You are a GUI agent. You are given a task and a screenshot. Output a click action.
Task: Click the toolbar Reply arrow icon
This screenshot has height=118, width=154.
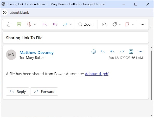(x=44, y=24)
